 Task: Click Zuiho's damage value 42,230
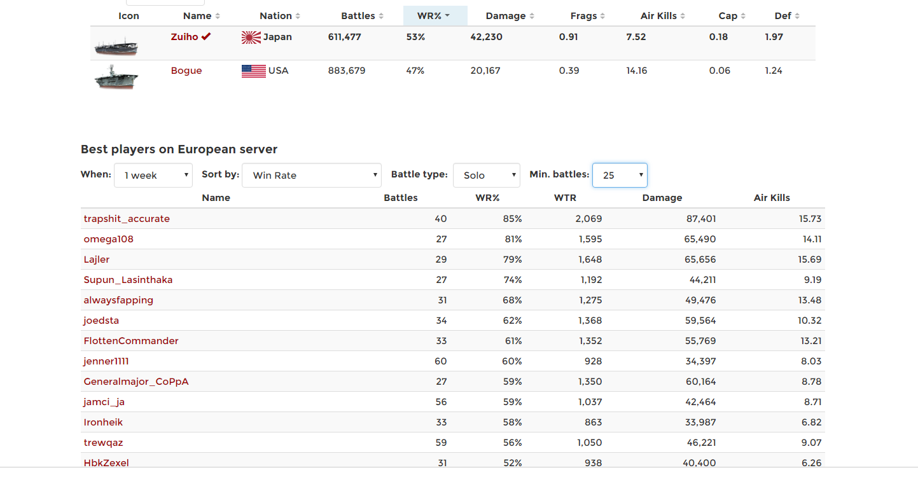pos(486,37)
